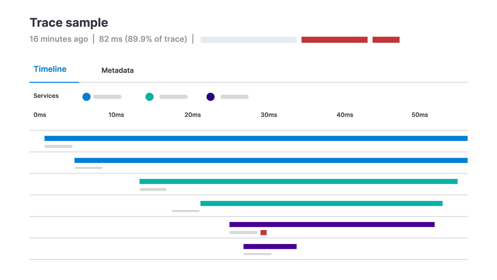
Task: Switch to the Metadata tab
Action: pyautogui.click(x=118, y=70)
